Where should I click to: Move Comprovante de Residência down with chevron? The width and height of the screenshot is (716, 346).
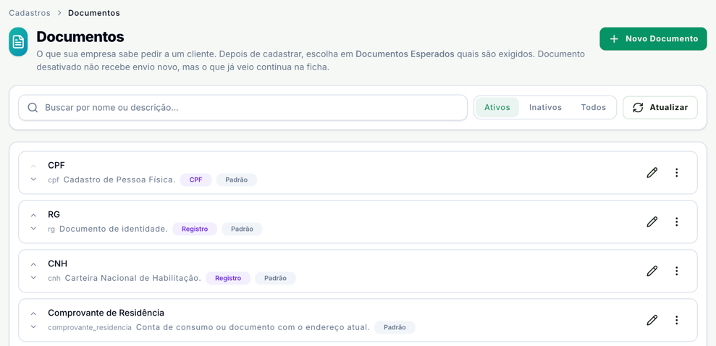tap(33, 327)
